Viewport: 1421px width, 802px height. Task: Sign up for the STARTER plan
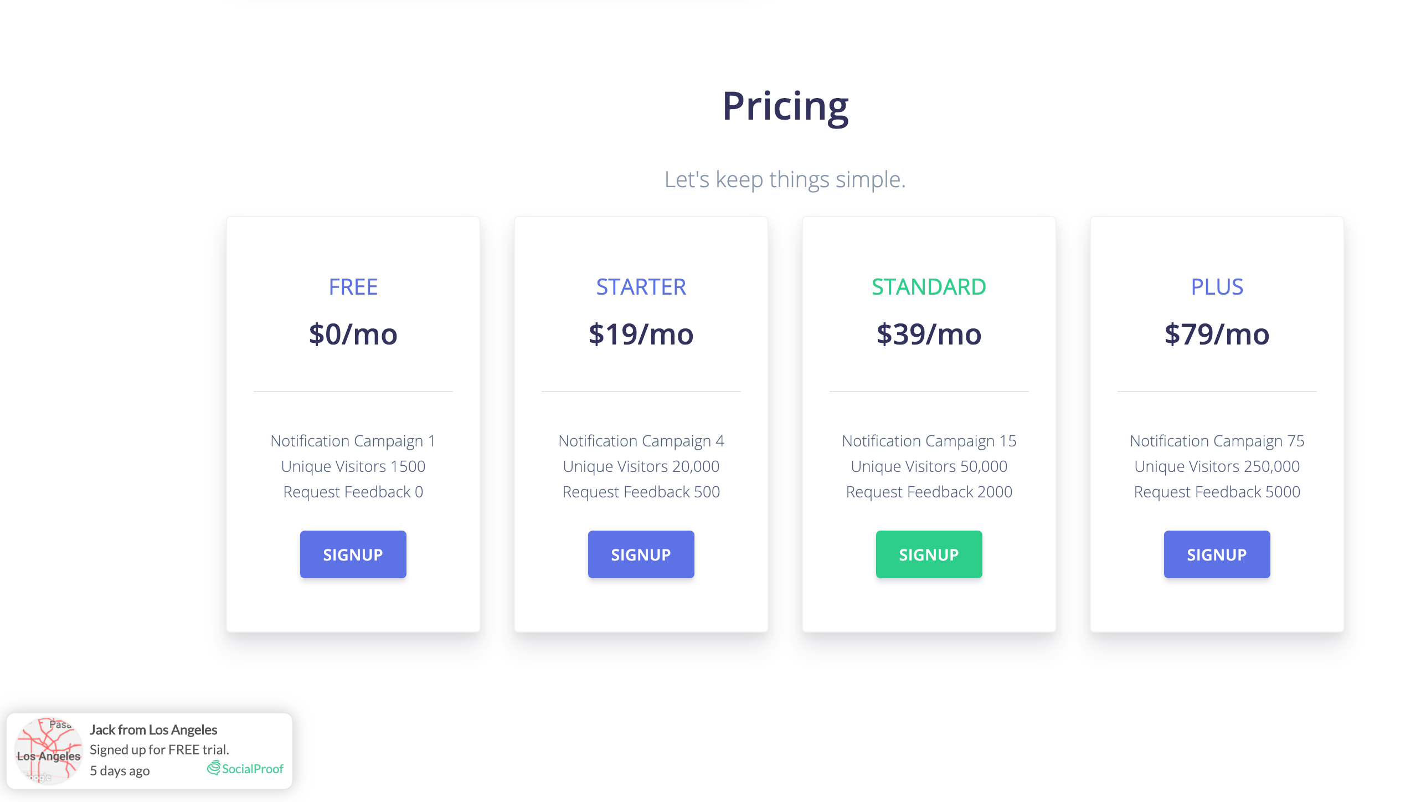(x=641, y=554)
